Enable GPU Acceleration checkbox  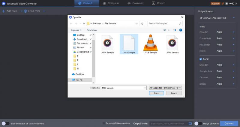coord(103,123)
